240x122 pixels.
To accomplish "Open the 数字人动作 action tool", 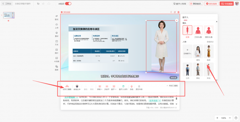I will coord(123,88).
